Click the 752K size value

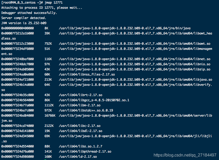[x=48, y=44]
